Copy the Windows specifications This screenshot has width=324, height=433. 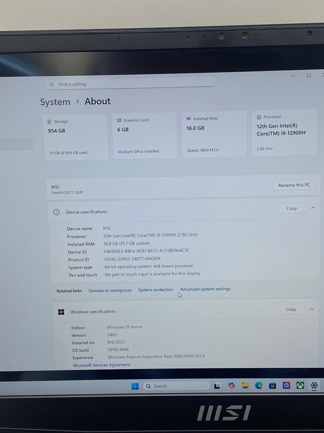pos(291,309)
